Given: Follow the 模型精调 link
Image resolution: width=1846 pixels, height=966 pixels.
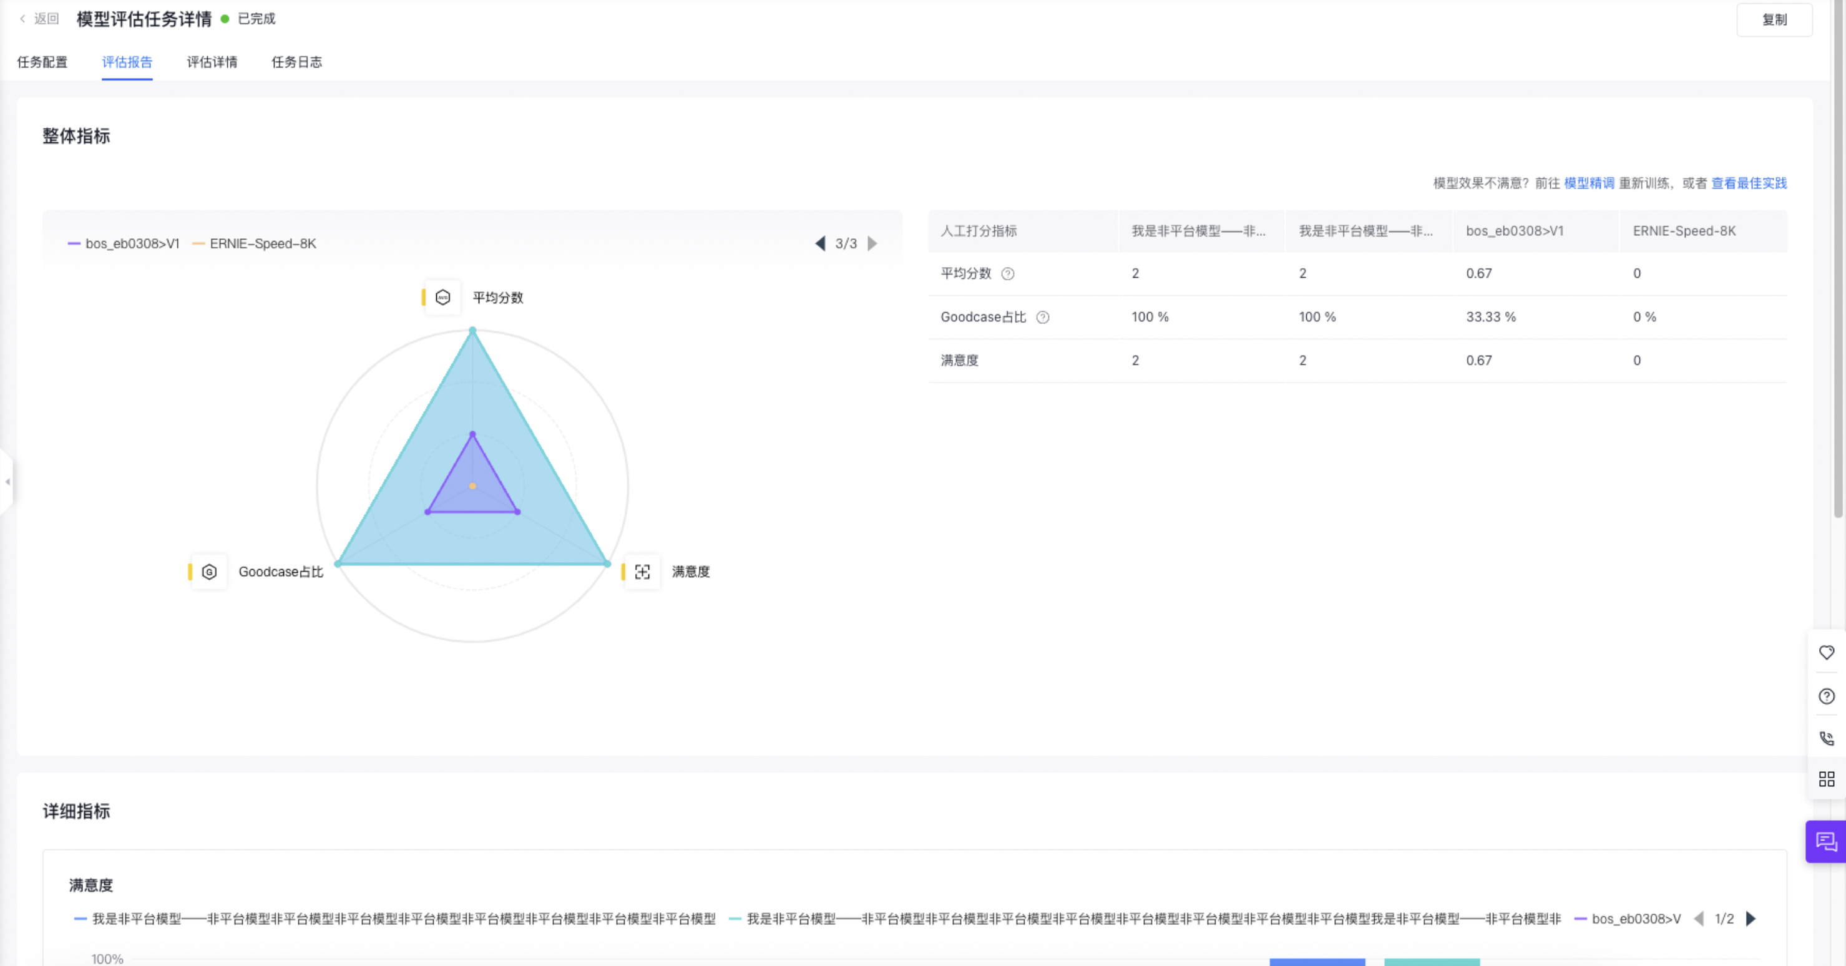Looking at the screenshot, I should coord(1588,183).
